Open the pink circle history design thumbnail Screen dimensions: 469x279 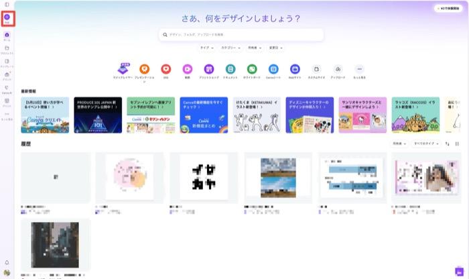[x=129, y=178]
